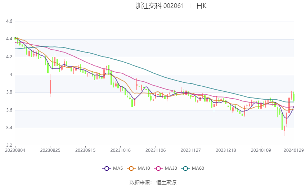This screenshot has width=306, height=186.
Task: Toggle the MA60 legend series
Action: pyautogui.click(x=193, y=168)
